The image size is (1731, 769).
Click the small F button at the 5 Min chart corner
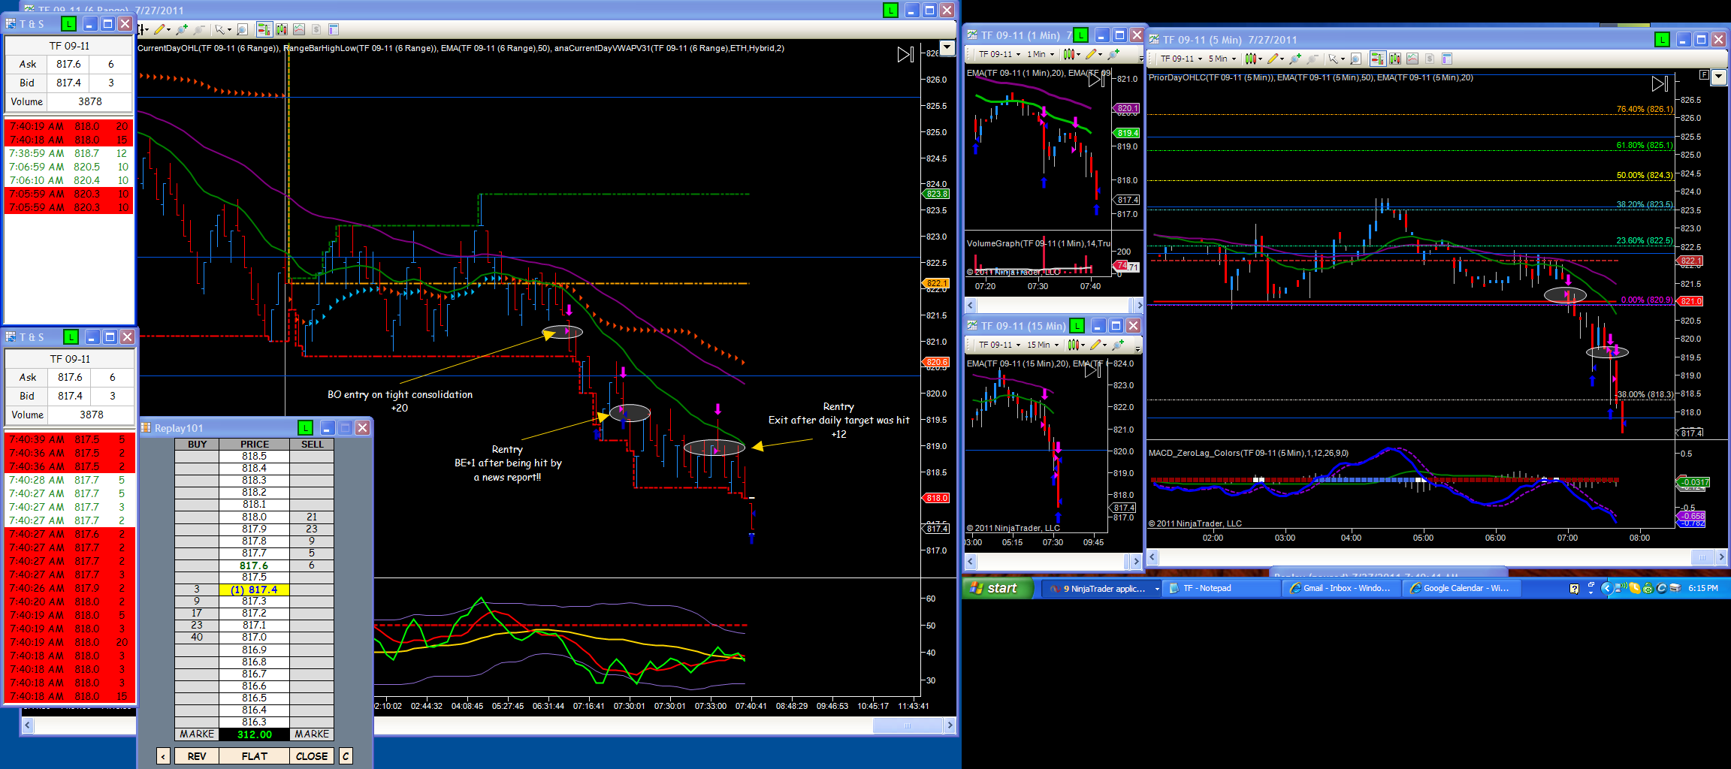(1704, 75)
